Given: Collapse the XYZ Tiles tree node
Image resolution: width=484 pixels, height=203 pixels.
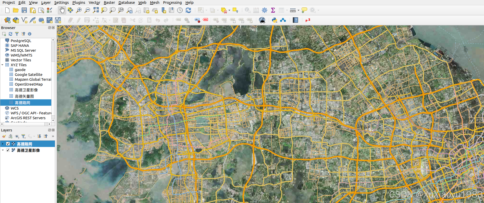Looking at the screenshot, I should coord(2,65).
